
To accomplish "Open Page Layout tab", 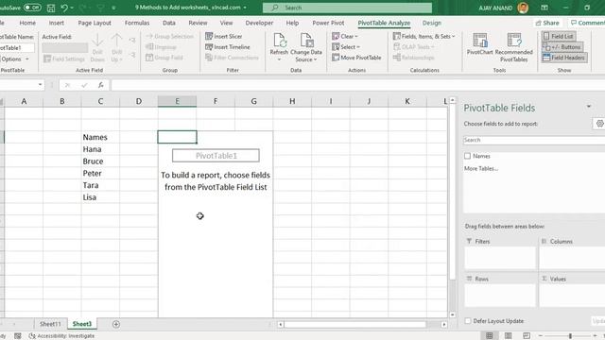I will coord(95,23).
